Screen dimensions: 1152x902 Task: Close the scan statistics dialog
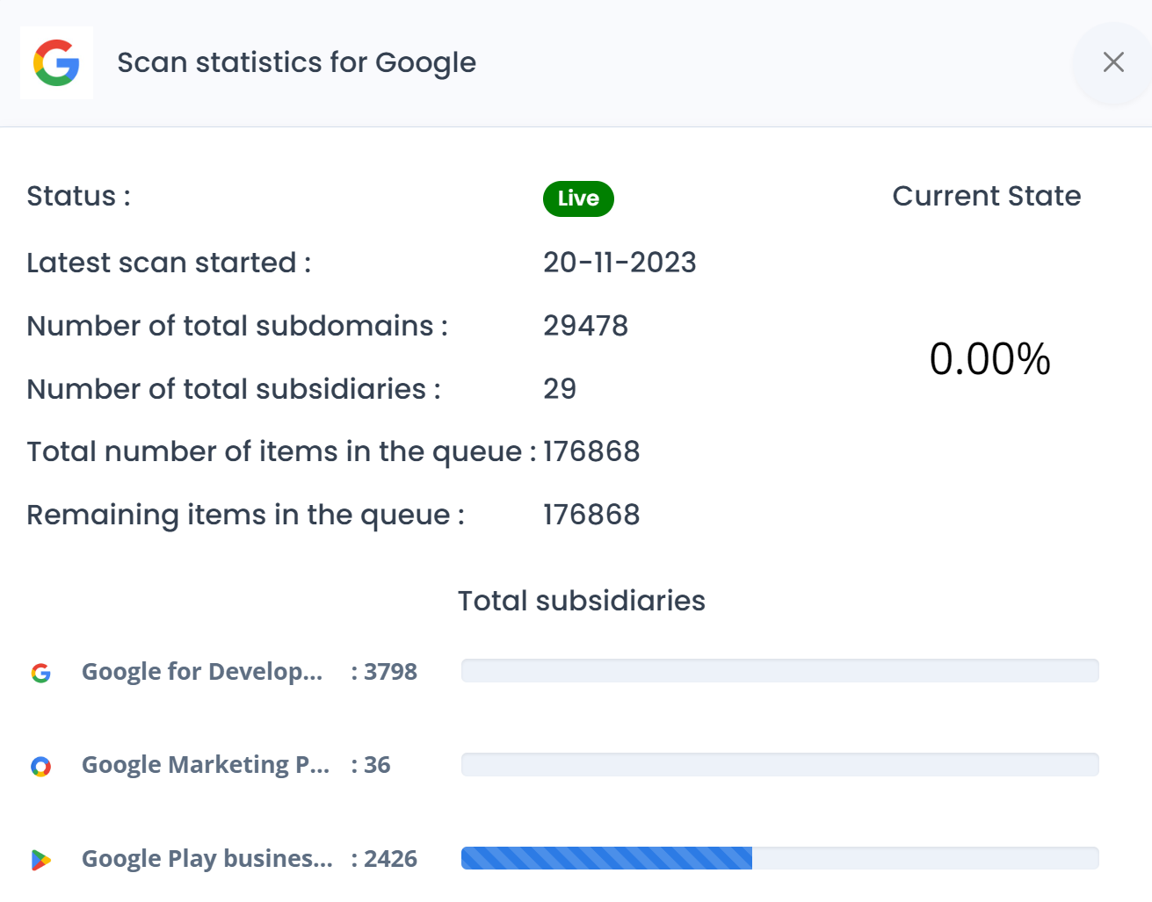point(1112,62)
